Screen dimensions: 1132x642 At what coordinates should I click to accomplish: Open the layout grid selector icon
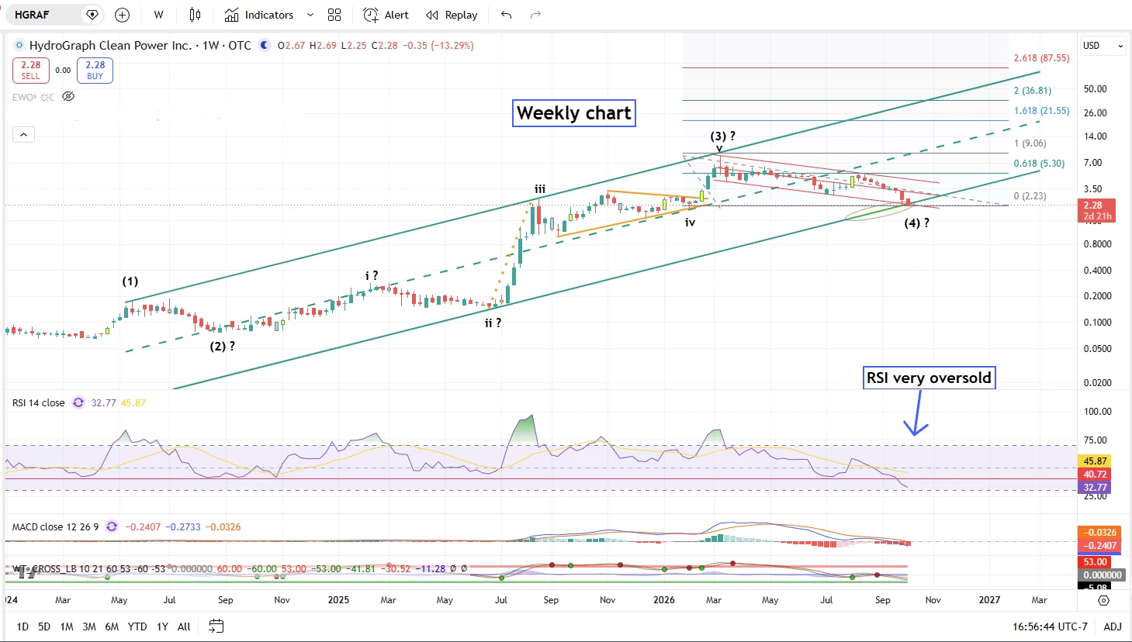coord(334,15)
